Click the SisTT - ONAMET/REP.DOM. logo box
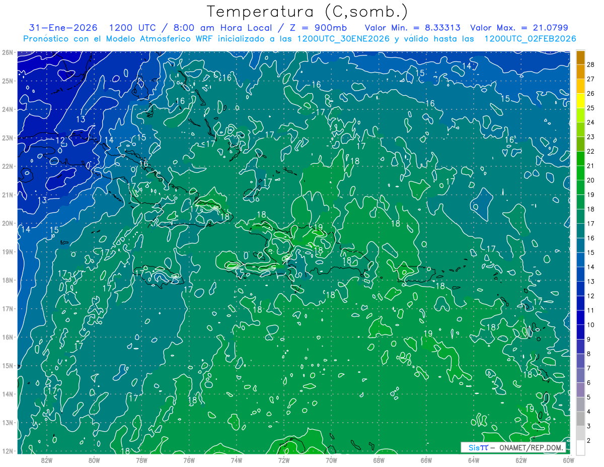Screen dimensions: 604x467 pos(513,447)
